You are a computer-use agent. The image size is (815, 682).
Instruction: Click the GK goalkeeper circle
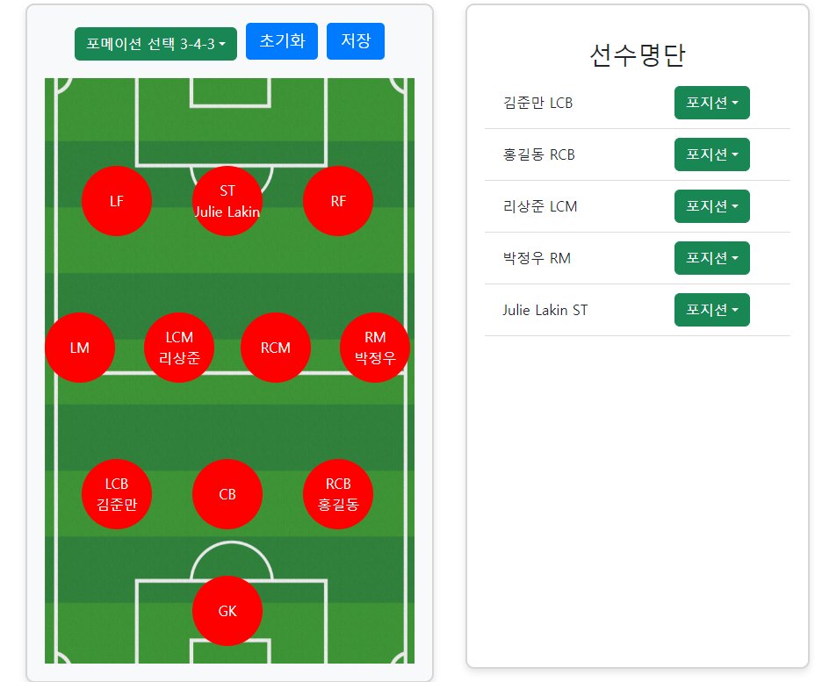pos(227,611)
